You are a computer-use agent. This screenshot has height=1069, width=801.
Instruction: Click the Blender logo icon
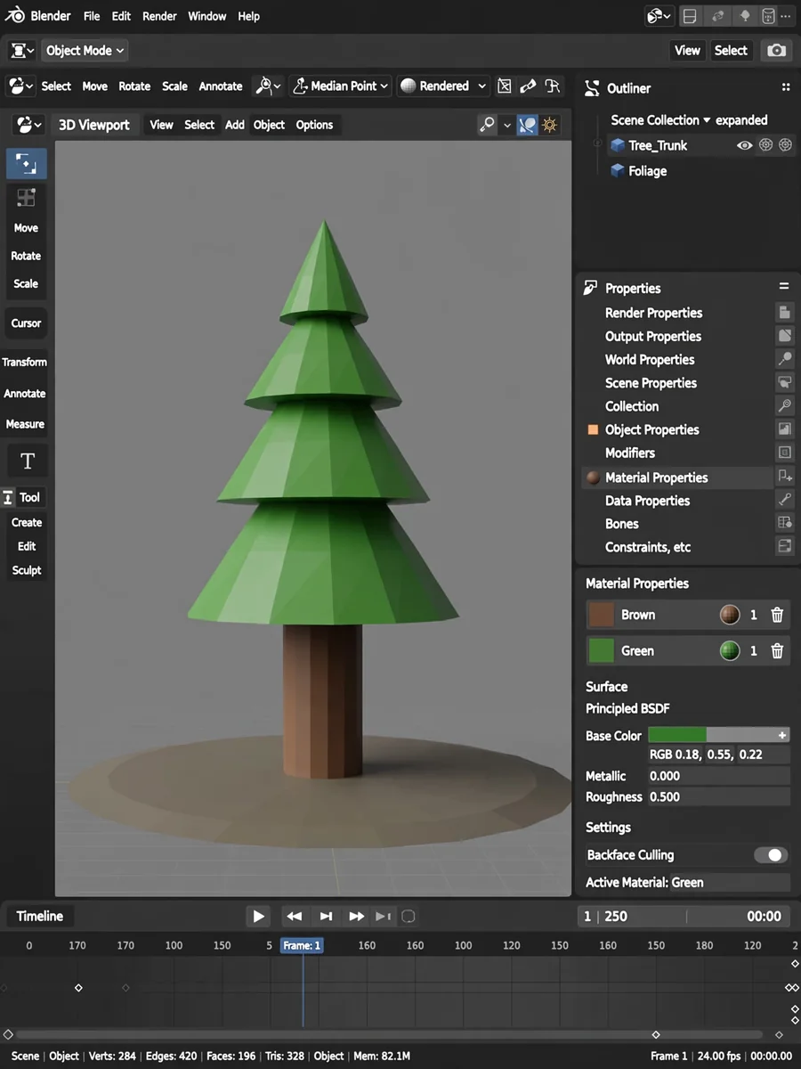[15, 16]
